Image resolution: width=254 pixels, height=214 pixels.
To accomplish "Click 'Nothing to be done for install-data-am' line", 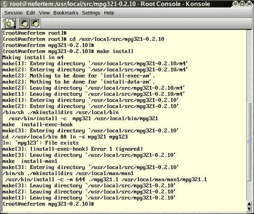I will (79, 82).
